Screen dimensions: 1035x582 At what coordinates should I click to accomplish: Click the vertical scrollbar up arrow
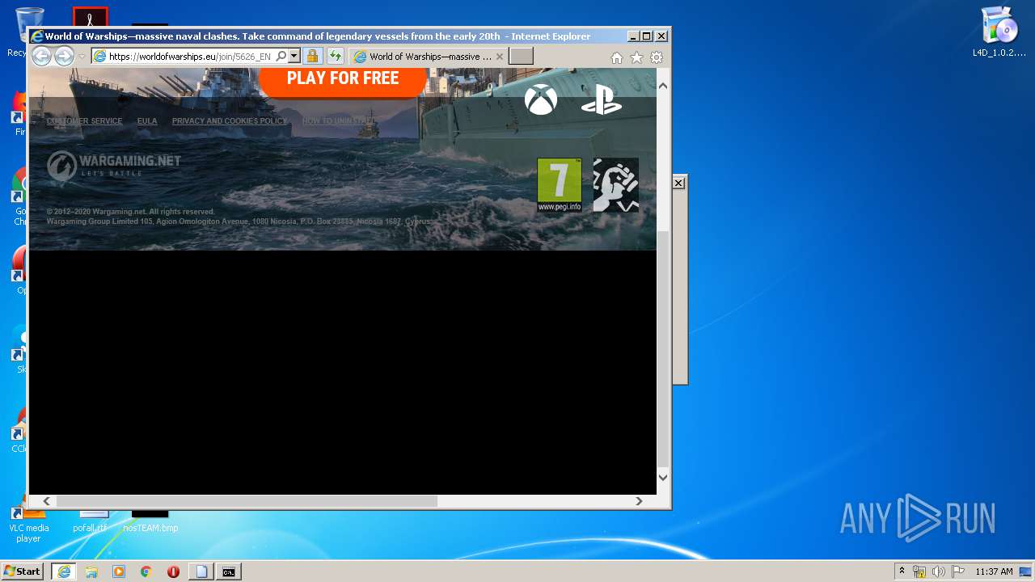coord(663,86)
